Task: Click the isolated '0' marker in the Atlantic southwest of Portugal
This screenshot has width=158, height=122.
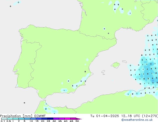Action: (x=24, y=103)
